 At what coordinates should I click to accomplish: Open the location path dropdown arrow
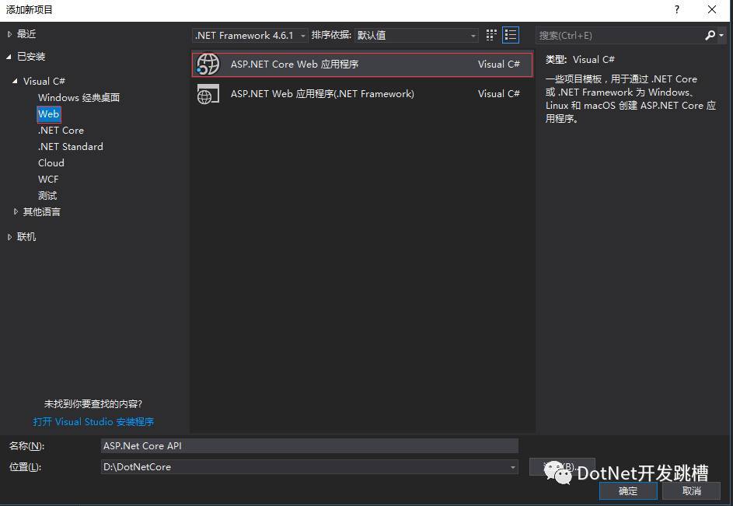(513, 466)
